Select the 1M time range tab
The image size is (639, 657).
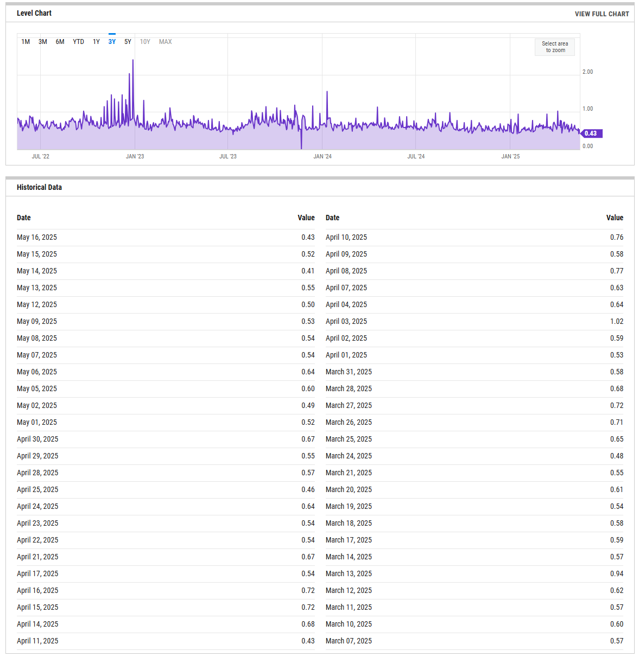click(26, 42)
